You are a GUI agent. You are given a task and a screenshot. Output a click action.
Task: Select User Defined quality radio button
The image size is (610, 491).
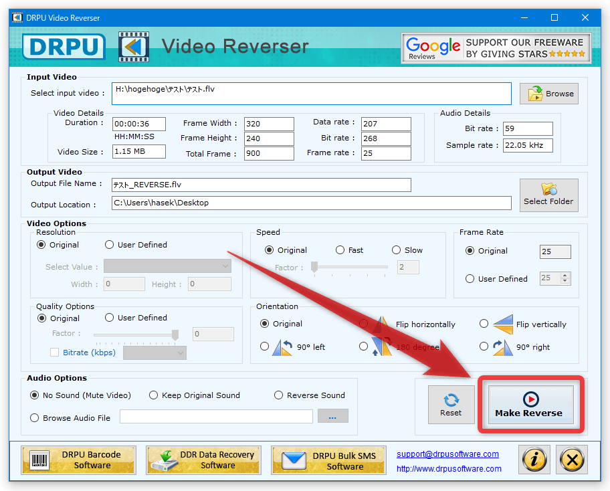(109, 318)
